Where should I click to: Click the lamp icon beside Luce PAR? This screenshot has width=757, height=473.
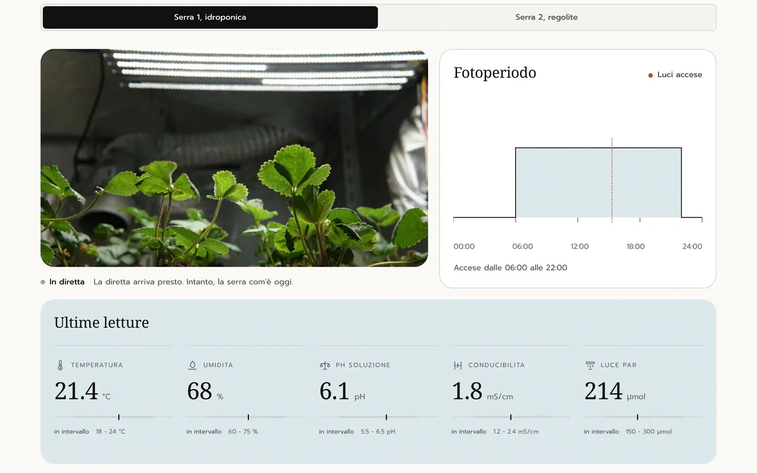(590, 365)
